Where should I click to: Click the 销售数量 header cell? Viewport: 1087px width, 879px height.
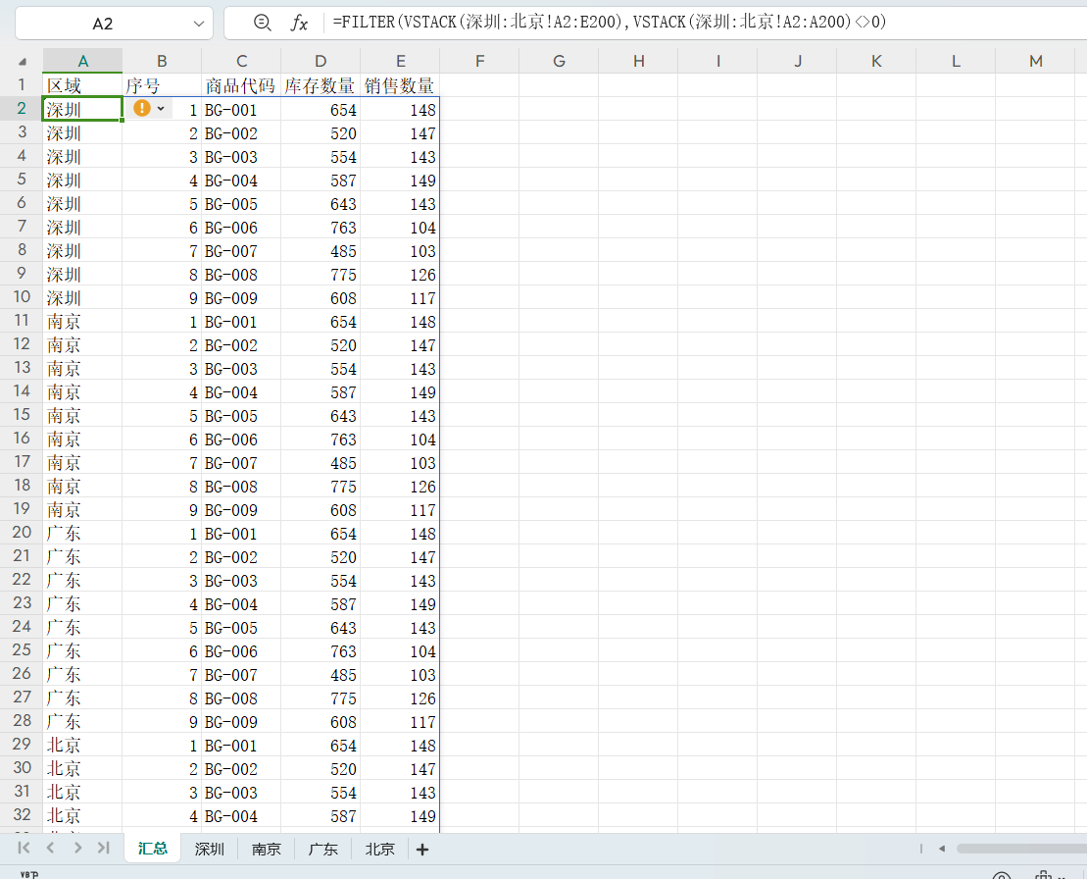pyautogui.click(x=400, y=85)
